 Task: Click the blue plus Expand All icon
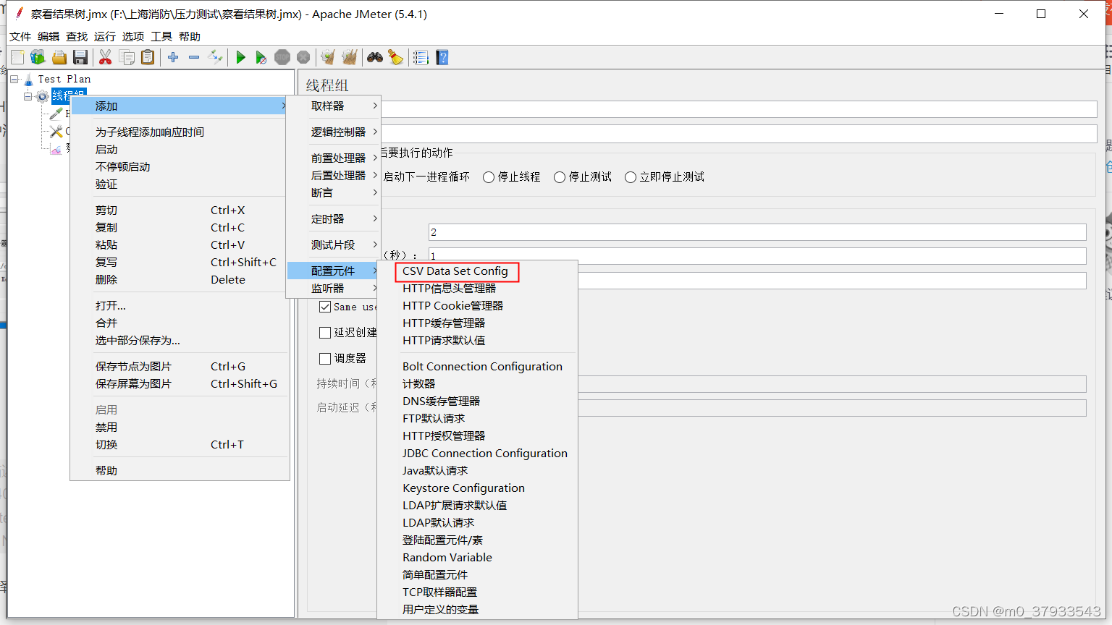click(x=173, y=57)
